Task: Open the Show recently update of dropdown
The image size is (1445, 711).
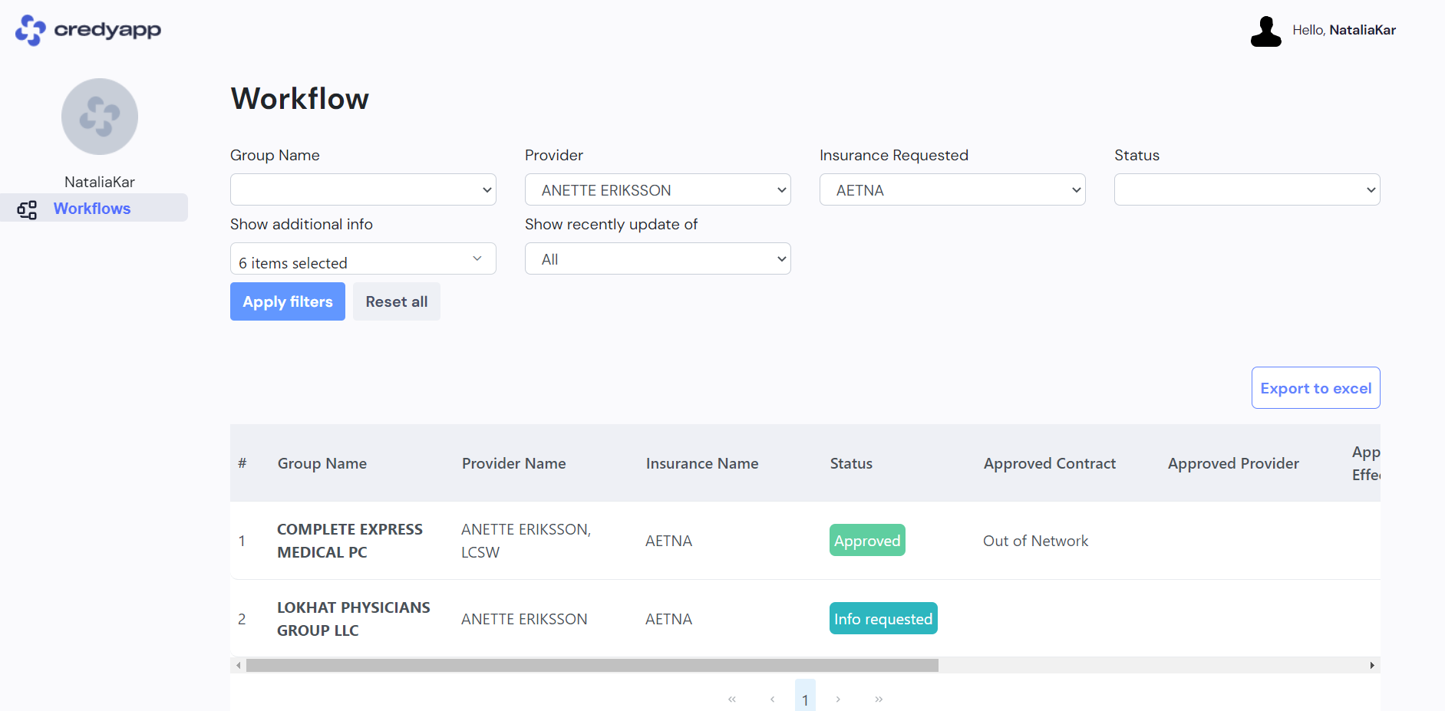Action: coord(658,258)
